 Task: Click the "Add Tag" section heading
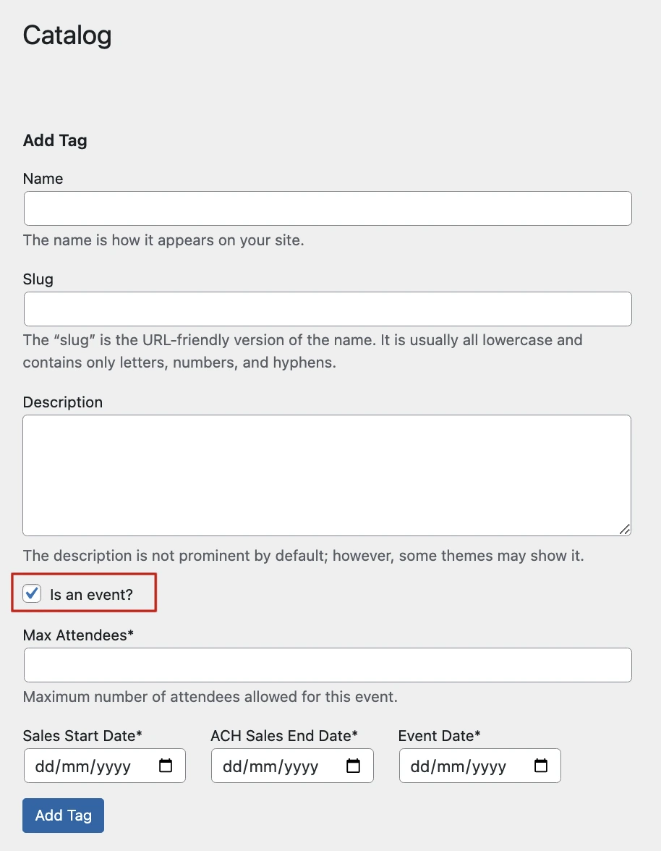tap(55, 140)
